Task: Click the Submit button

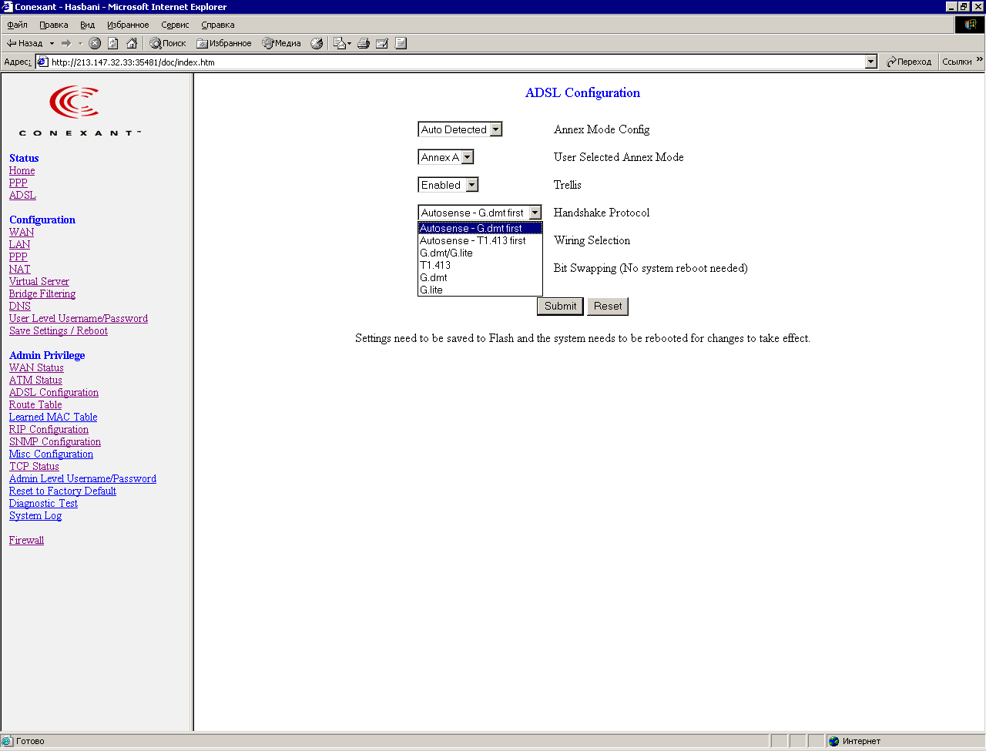Action: [560, 306]
